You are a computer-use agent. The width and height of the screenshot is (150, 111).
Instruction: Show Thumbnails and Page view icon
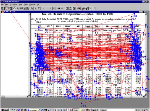[x=10, y=8]
